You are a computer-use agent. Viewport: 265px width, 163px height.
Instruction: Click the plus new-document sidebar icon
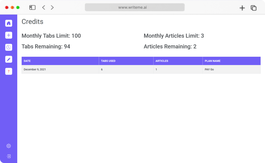(x=9, y=35)
